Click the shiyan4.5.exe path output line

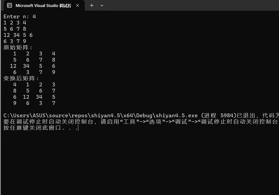tap(141, 115)
